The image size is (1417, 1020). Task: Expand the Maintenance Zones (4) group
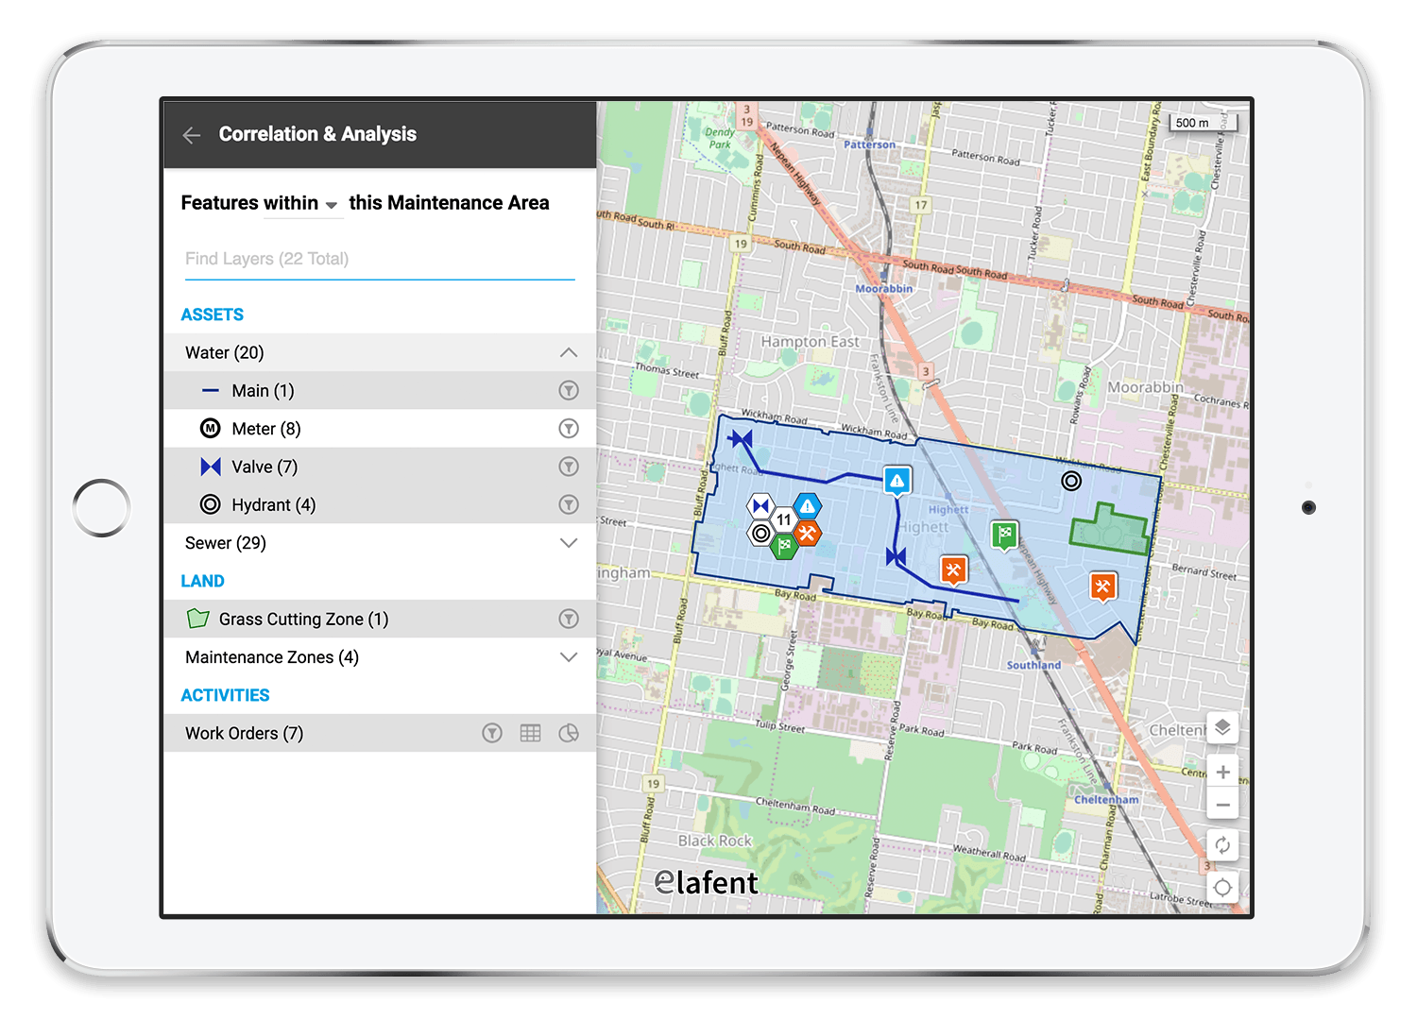click(x=568, y=657)
